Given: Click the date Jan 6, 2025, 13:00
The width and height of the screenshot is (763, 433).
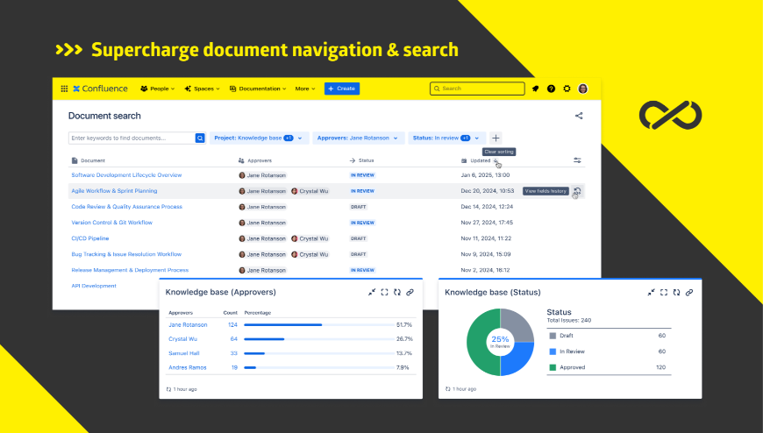Looking at the screenshot, I should pyautogui.click(x=485, y=175).
